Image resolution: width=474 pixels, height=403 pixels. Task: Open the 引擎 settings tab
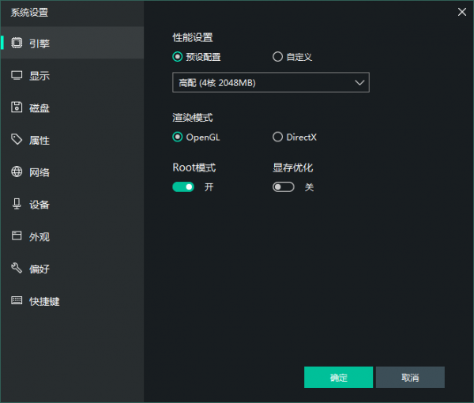coord(72,43)
